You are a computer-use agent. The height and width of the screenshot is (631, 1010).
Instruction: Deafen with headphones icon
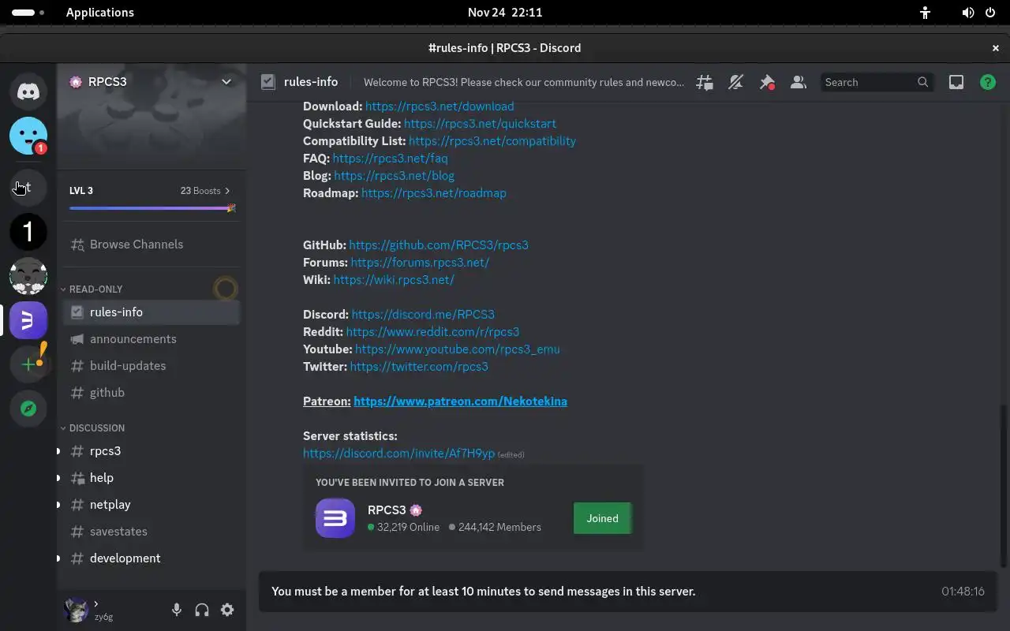[x=202, y=610]
